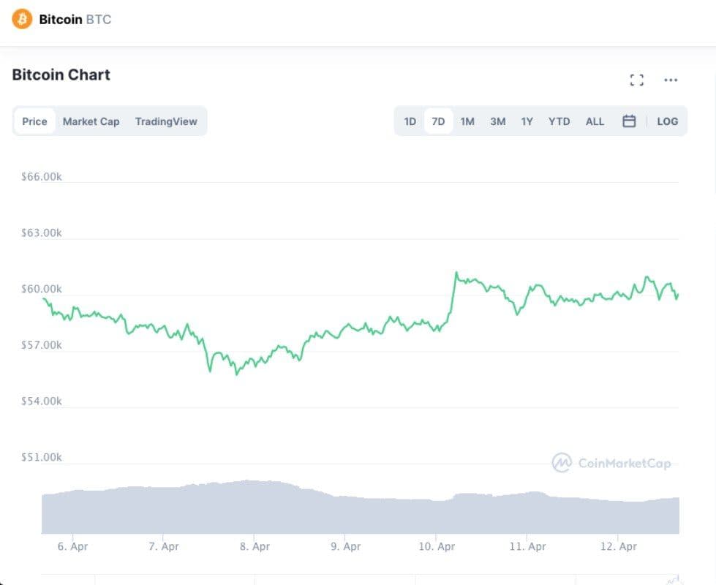This screenshot has height=585, width=716.
Task: Open fullscreen chart view icon
Action: tap(637, 80)
